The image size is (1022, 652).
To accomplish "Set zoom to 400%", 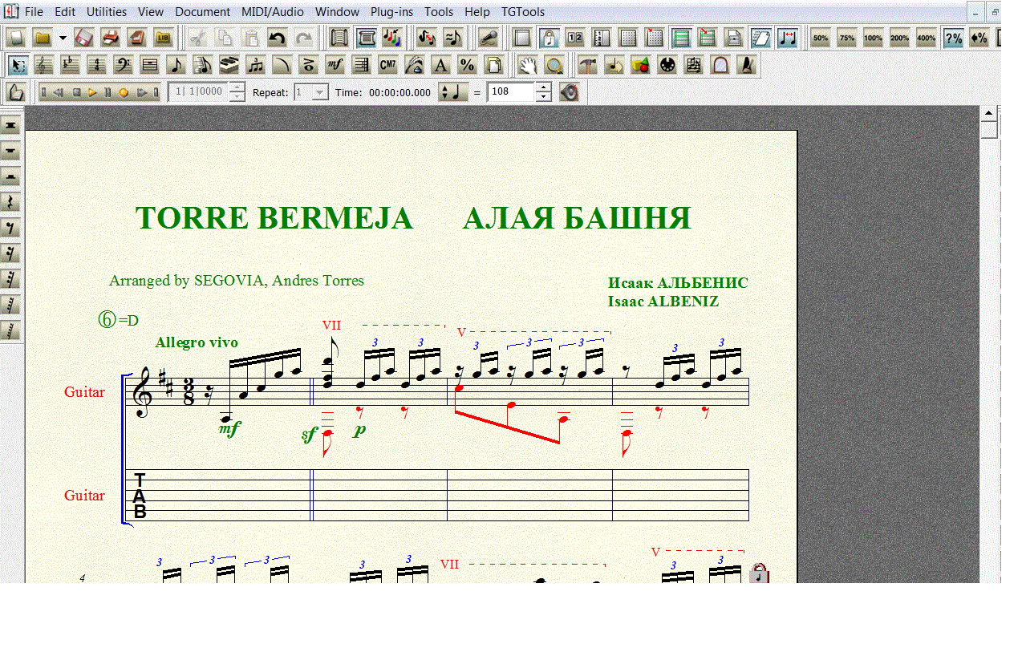I will click(926, 38).
